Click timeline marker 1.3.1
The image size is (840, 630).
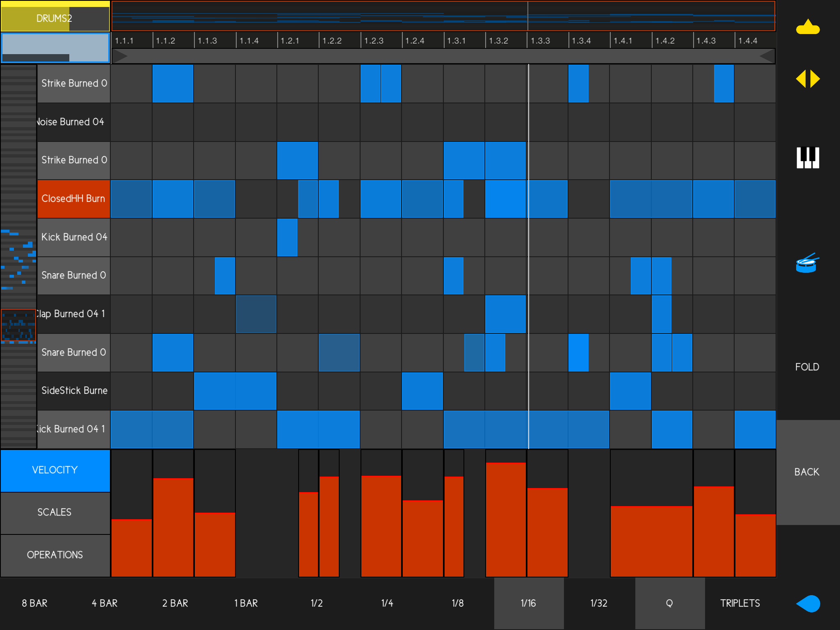click(x=456, y=41)
